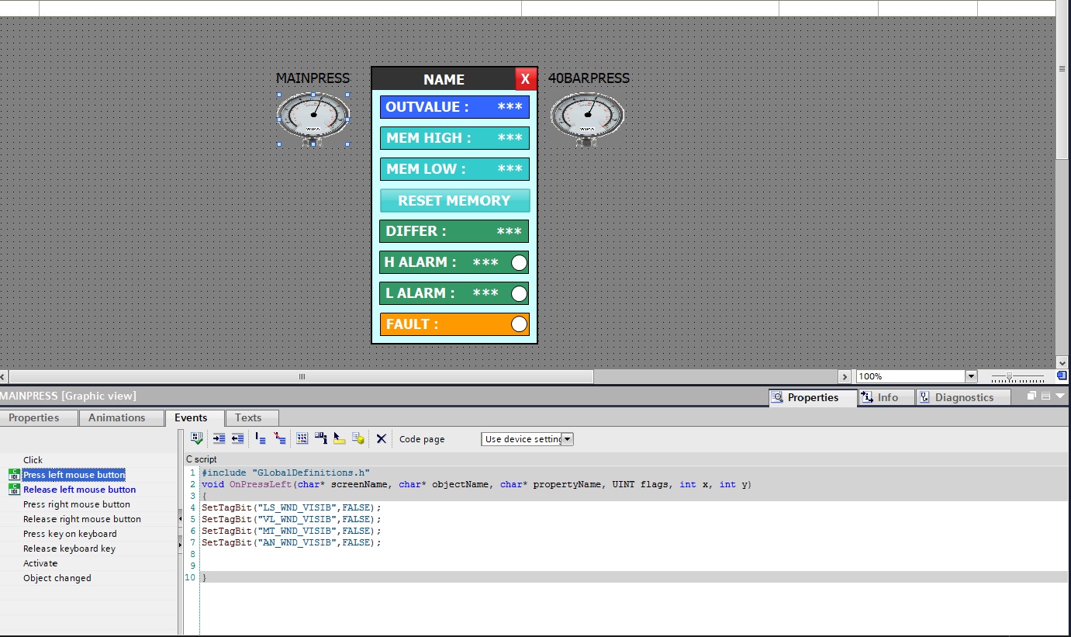Open the Code page dropdown
The height and width of the screenshot is (637, 1071).
(567, 439)
